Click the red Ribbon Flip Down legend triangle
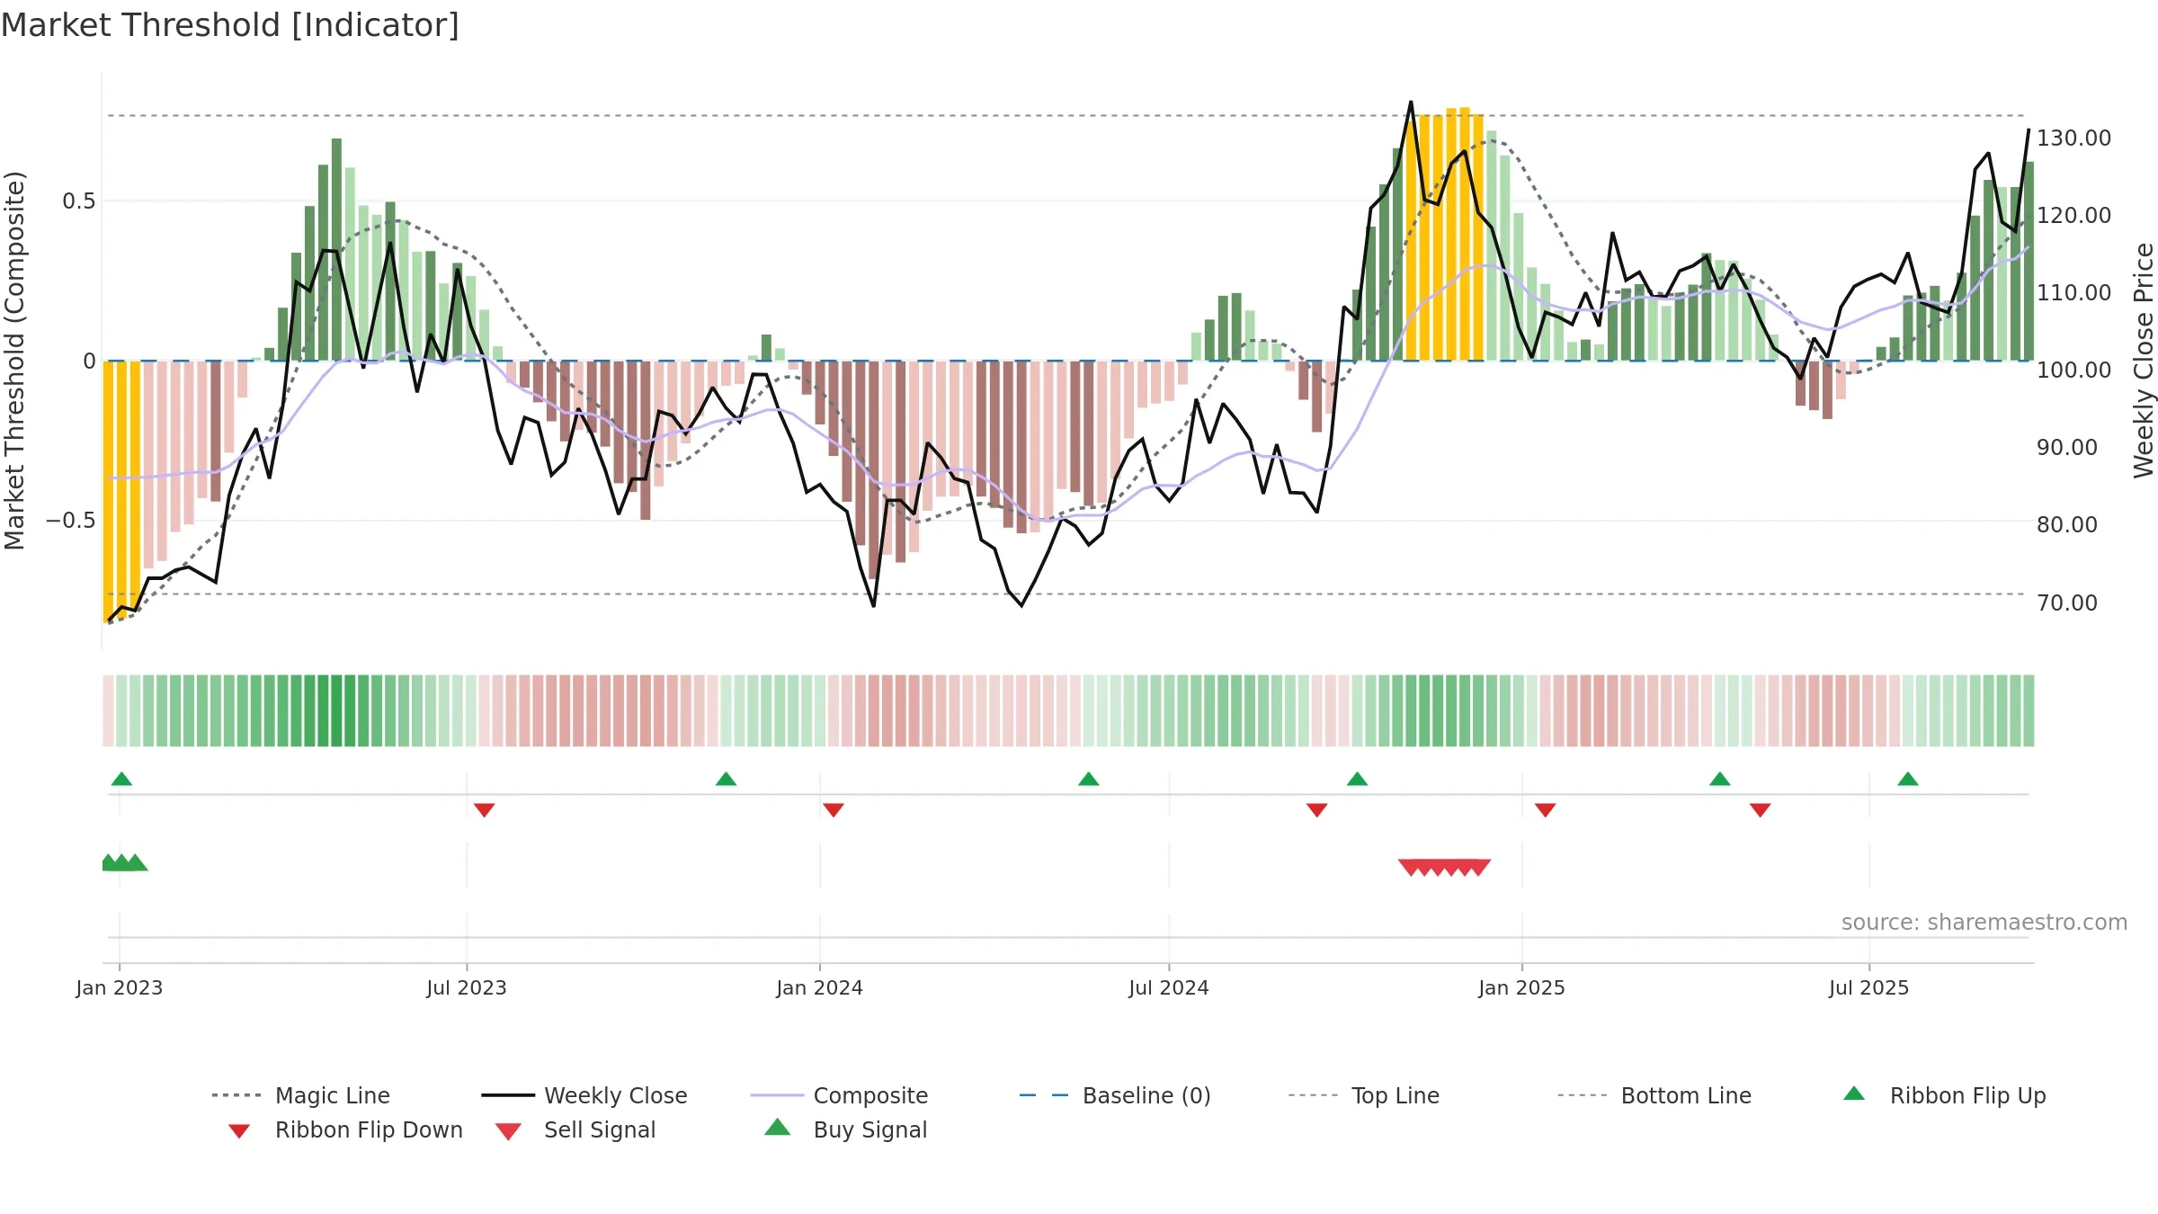The width and height of the screenshot is (2158, 1214). pos(239,1131)
